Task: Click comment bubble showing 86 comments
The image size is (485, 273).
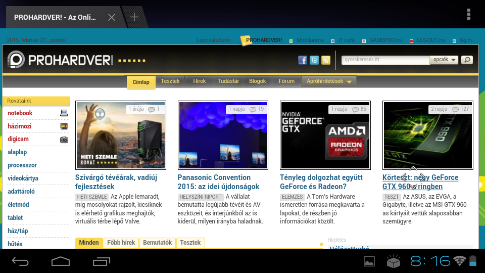Action: (355, 109)
